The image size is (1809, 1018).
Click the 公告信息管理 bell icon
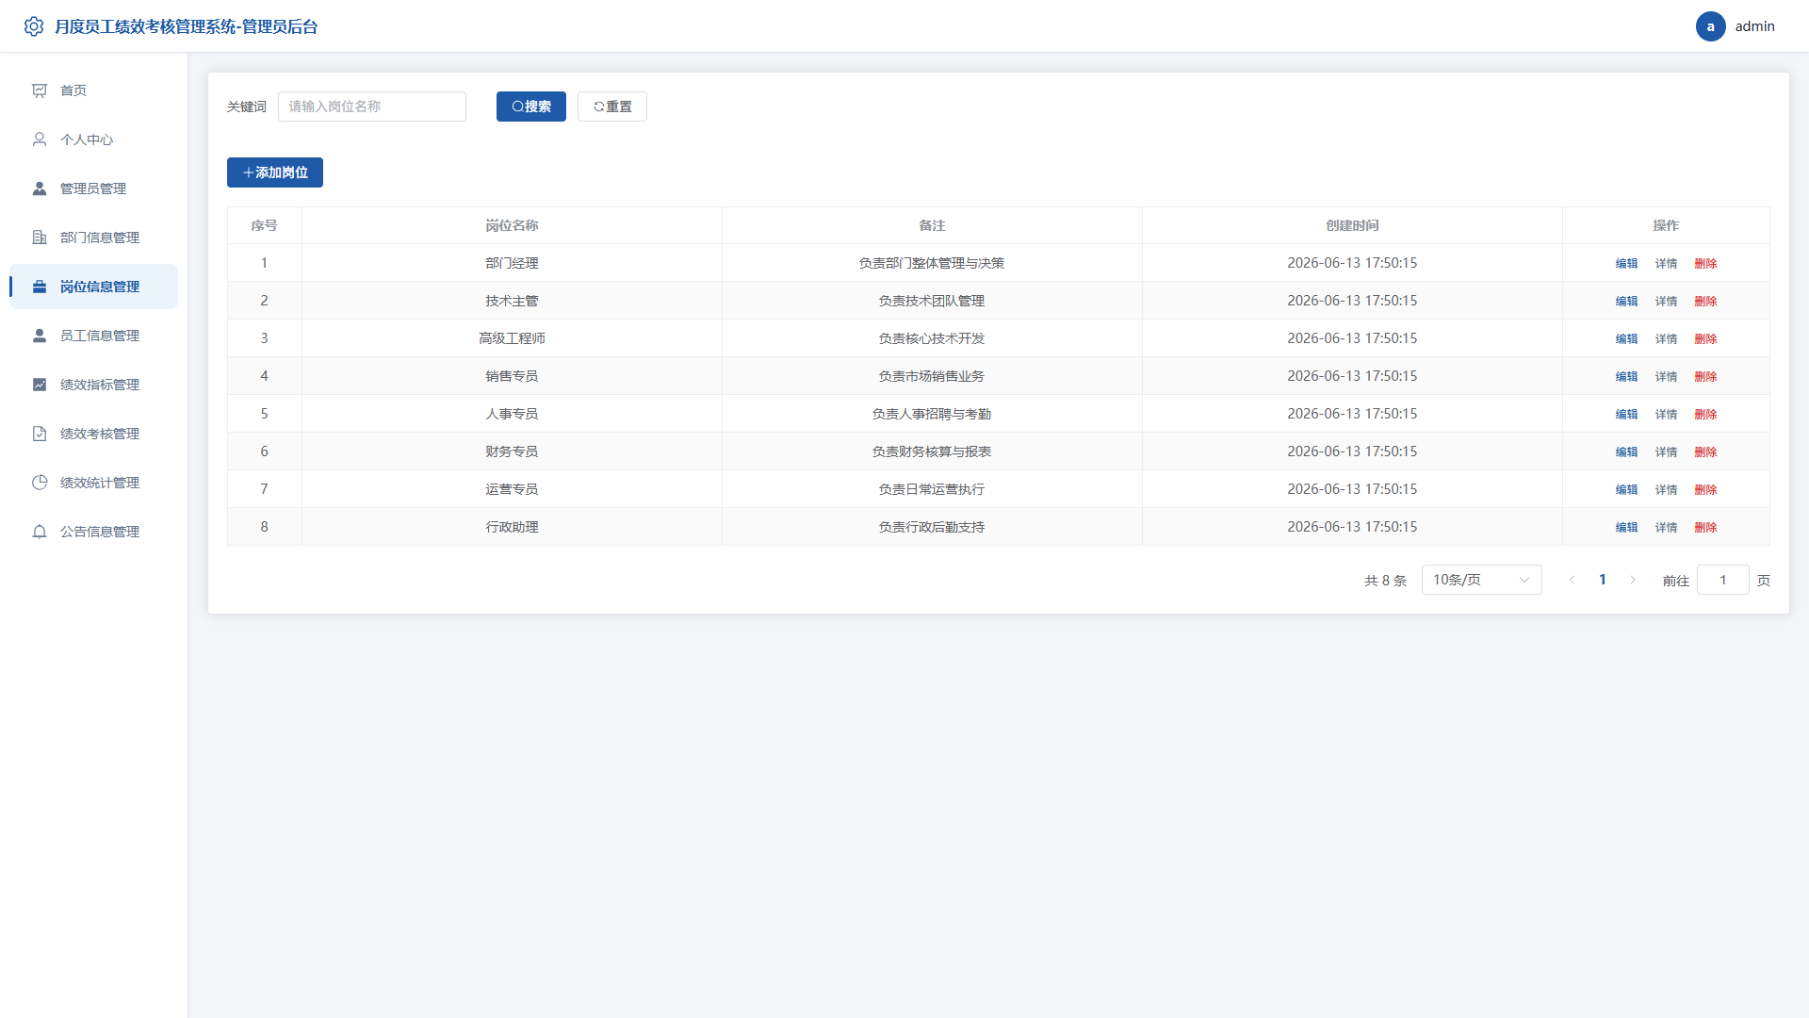[40, 532]
